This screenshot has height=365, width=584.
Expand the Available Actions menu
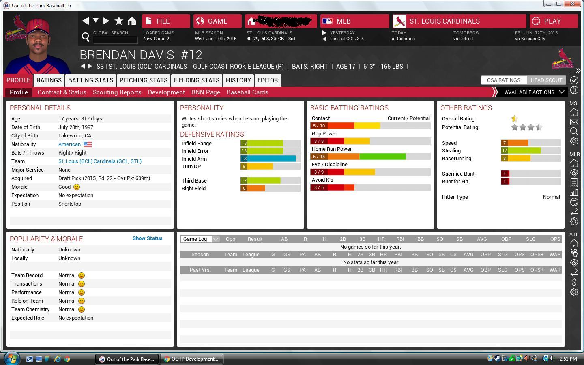point(534,92)
